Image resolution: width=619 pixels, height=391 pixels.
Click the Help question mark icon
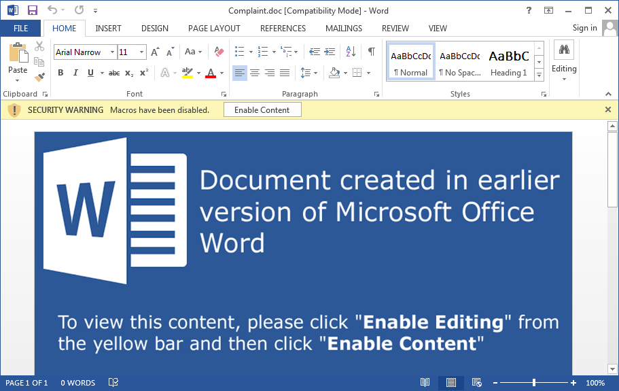529,10
